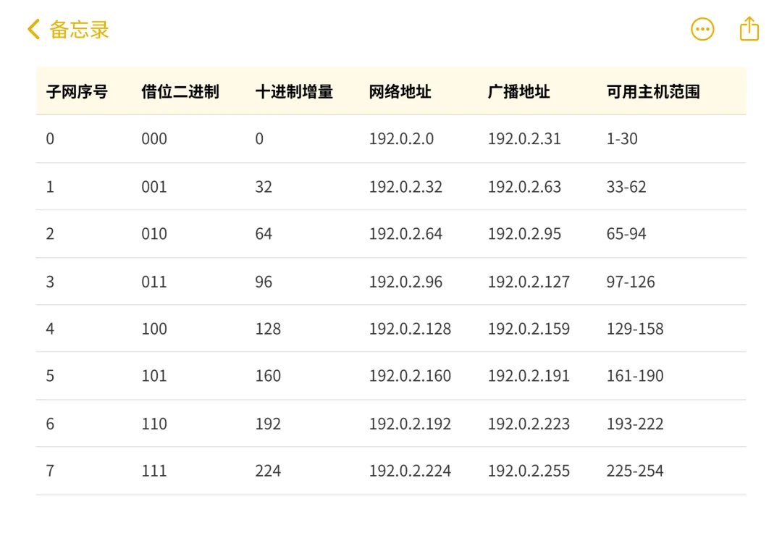
Task: Select host range cell 1-30
Action: (622, 139)
